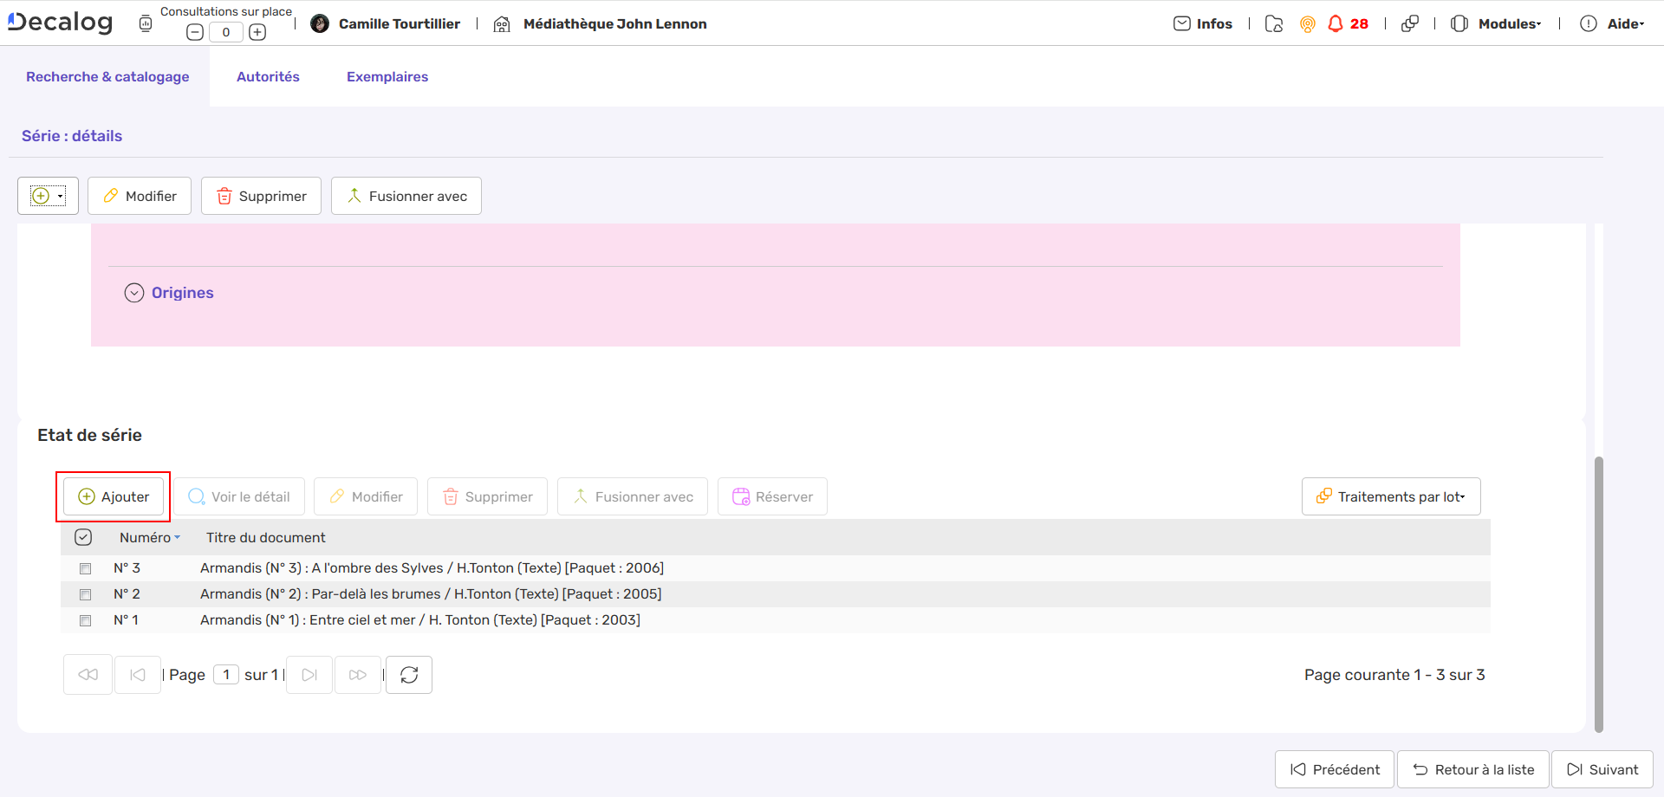Click the linked records icon near Modules
The height and width of the screenshot is (797, 1664).
[x=1409, y=24]
